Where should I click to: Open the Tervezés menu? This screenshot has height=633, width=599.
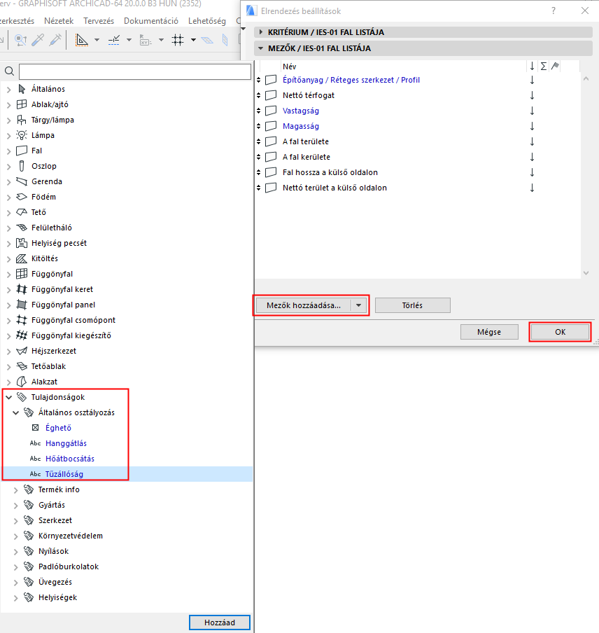tap(99, 21)
